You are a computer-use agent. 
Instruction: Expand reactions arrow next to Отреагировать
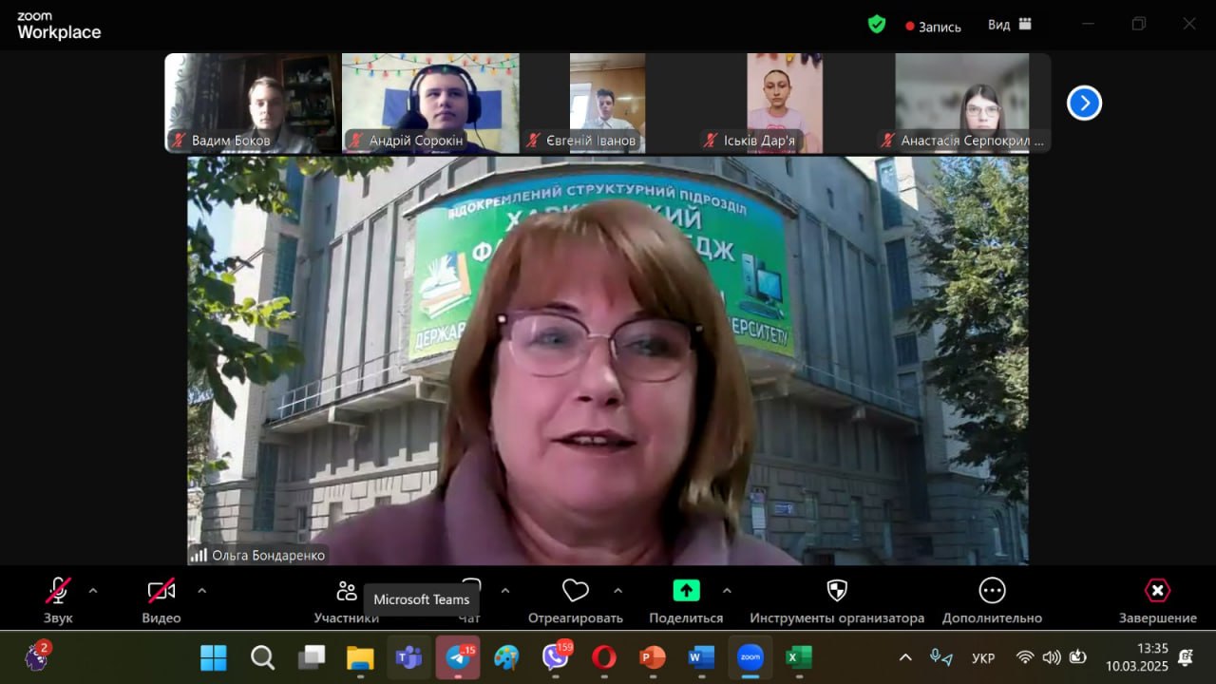click(x=618, y=591)
